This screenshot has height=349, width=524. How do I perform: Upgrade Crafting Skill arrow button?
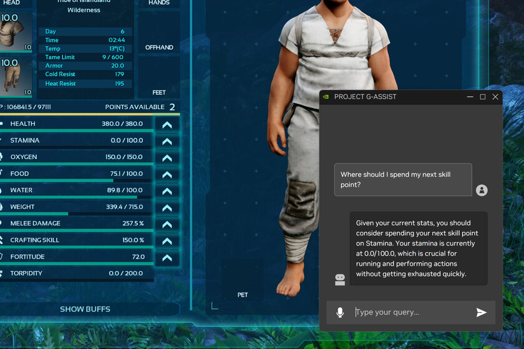tap(167, 241)
